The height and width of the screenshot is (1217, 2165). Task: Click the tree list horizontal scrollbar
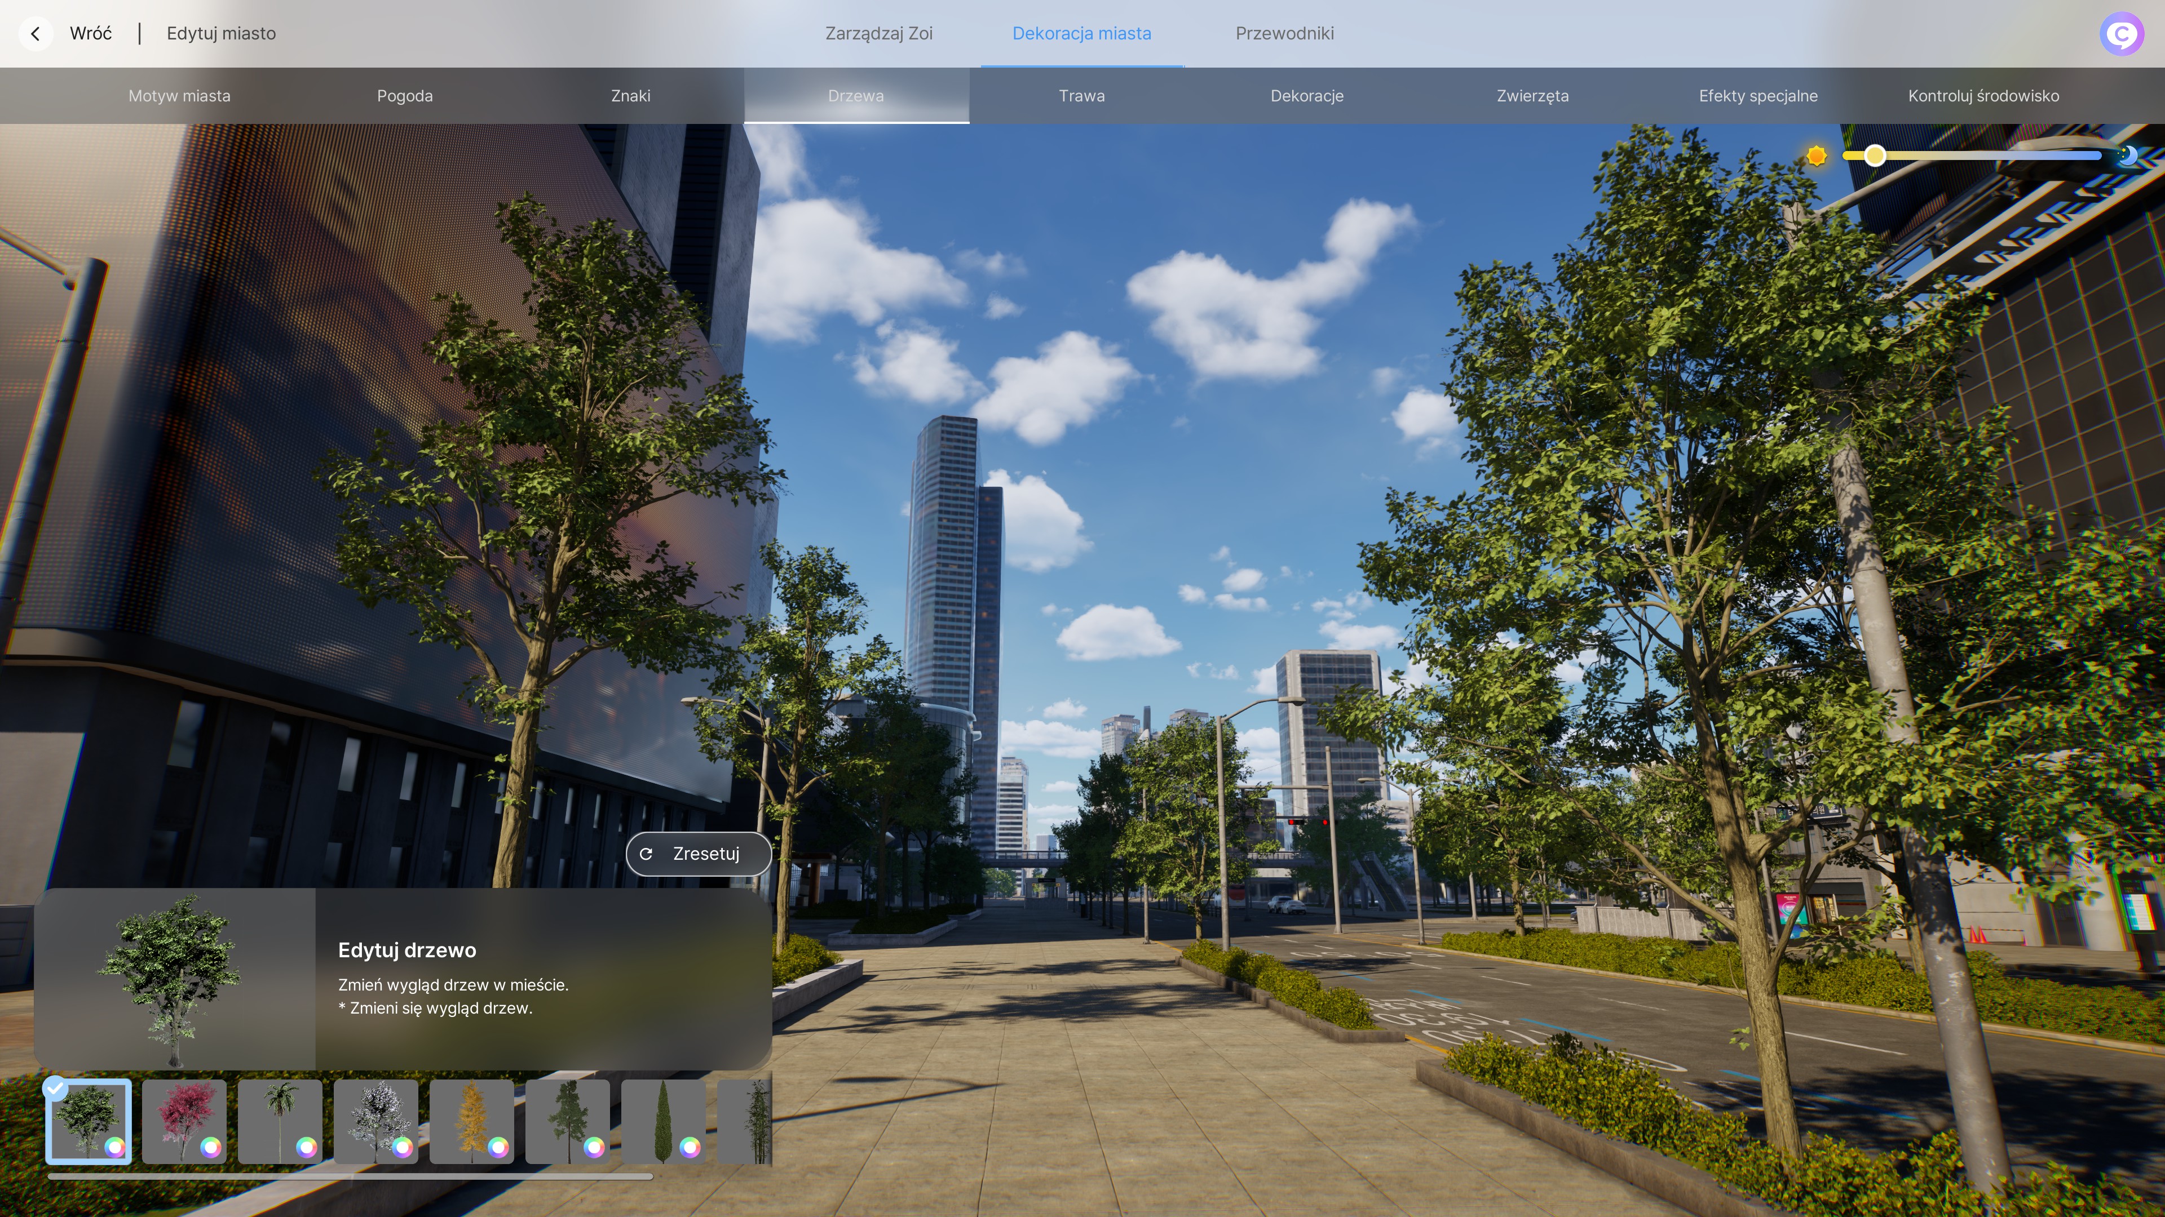(350, 1176)
